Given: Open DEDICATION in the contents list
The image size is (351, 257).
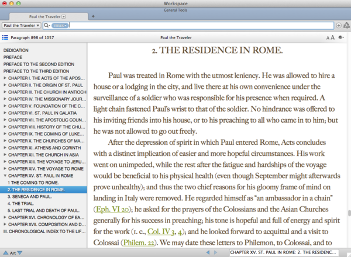Looking at the screenshot, I should pos(16,50).
